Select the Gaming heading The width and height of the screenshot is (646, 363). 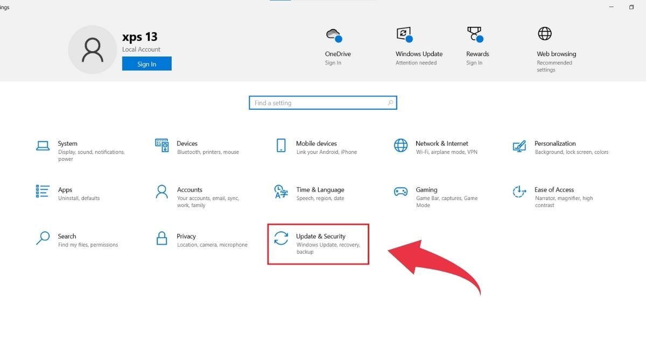coord(426,190)
